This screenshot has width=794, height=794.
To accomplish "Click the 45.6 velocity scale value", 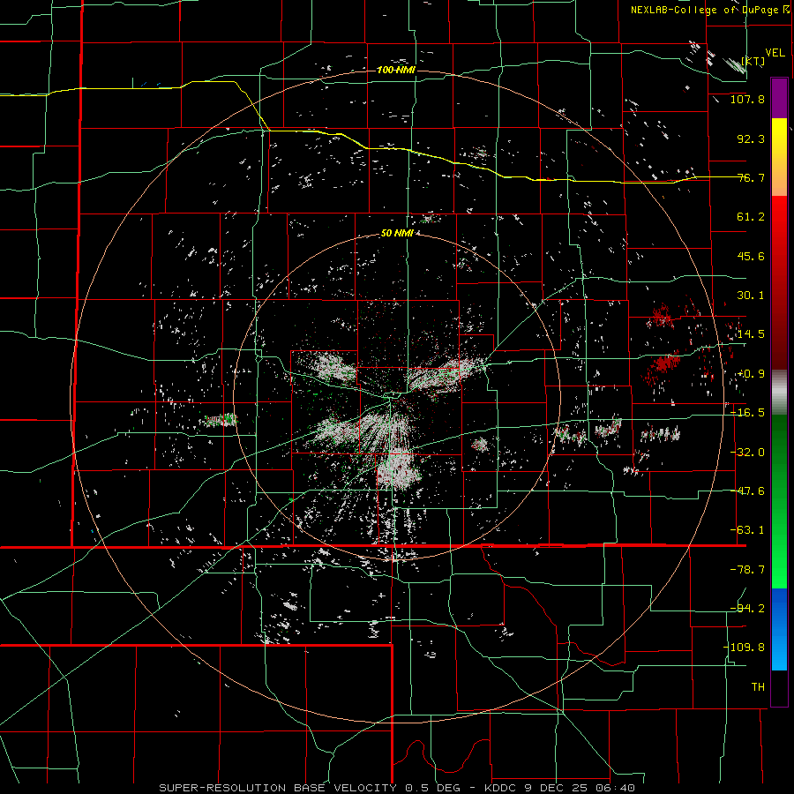I will pos(751,256).
